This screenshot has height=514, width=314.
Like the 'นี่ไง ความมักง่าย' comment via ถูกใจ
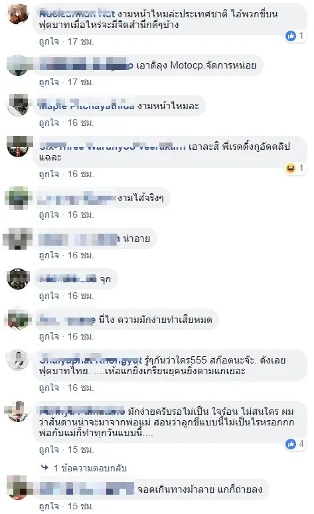point(48,337)
